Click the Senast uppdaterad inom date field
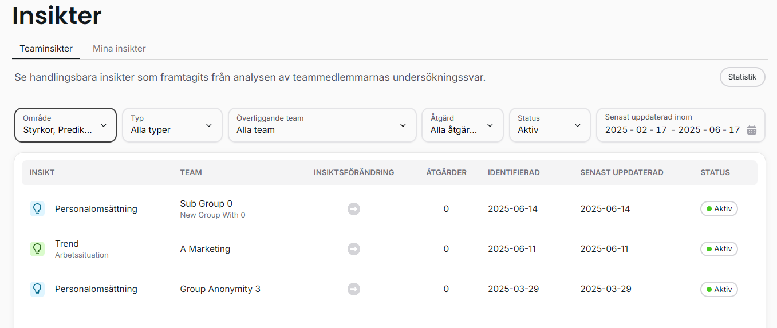Screen dimensions: 777x328 coord(681,125)
